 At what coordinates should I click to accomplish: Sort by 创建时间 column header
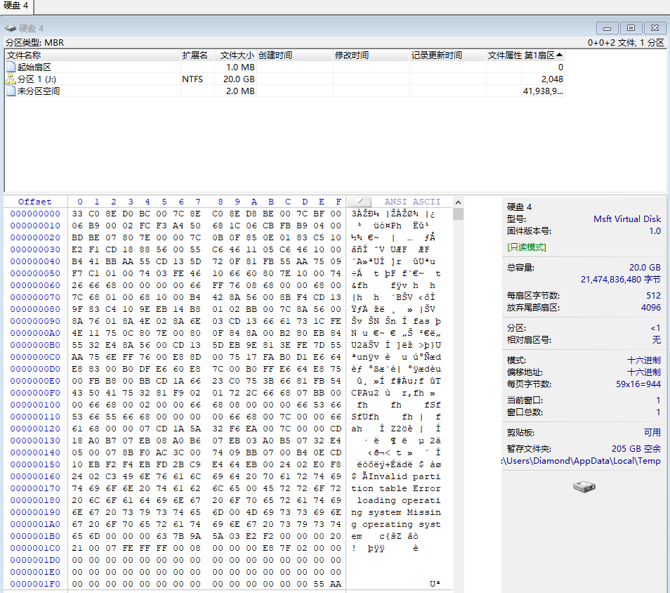pos(294,55)
